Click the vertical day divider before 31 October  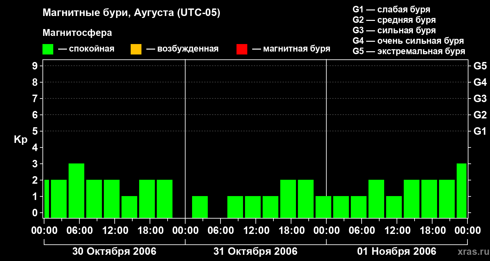click(185, 139)
